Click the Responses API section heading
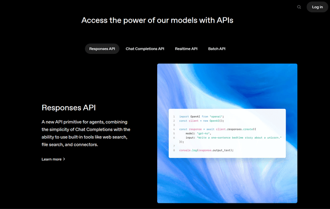330x209 pixels. point(69,107)
